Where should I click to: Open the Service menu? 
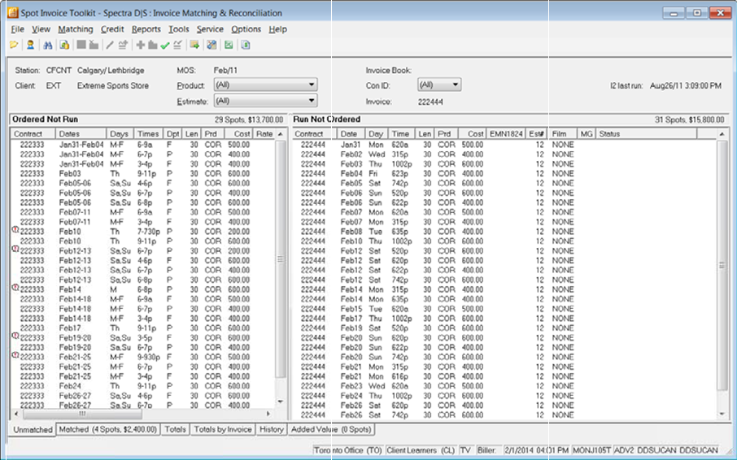pos(210,29)
